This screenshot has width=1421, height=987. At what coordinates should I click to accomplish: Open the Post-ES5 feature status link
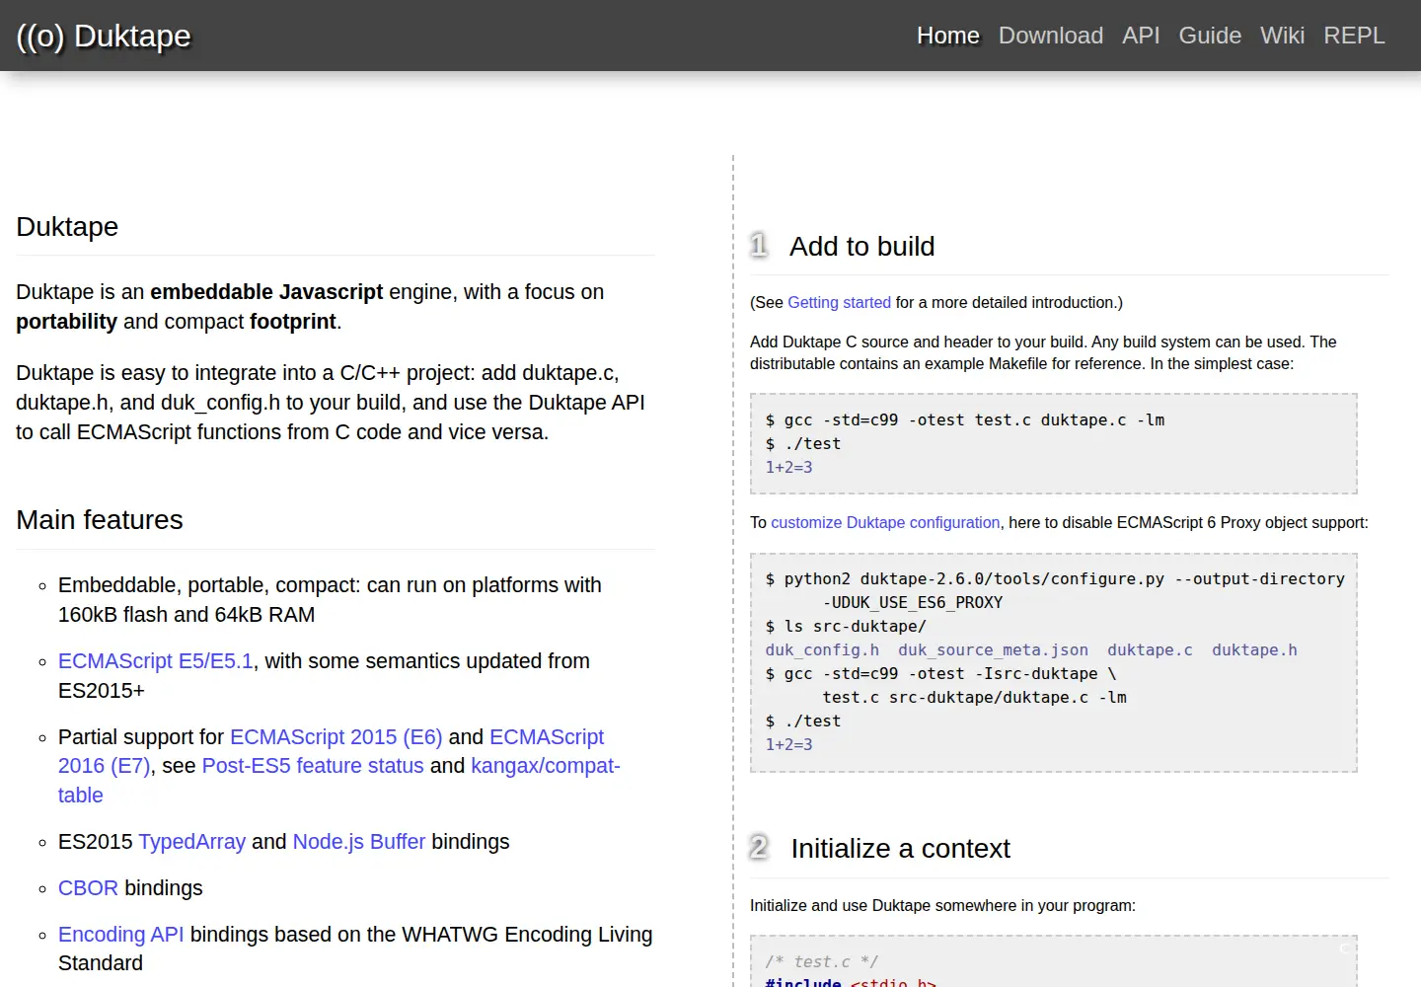pyautogui.click(x=313, y=766)
